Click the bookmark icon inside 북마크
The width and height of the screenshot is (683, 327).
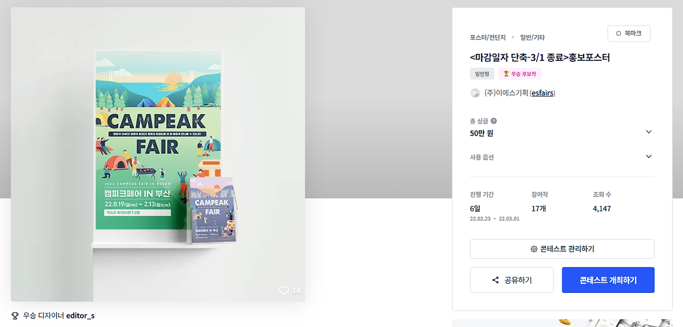click(619, 34)
